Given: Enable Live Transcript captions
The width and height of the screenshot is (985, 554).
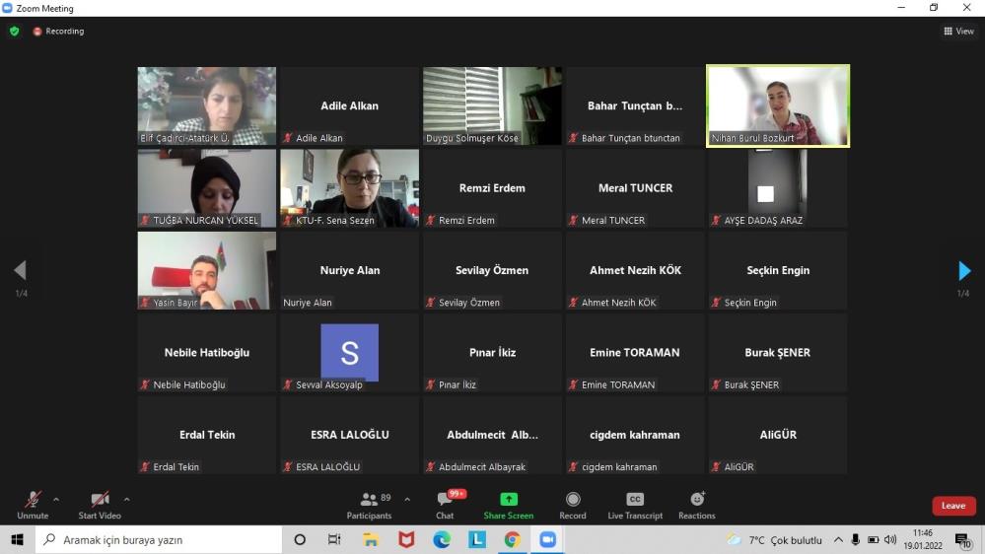Looking at the screenshot, I should click(x=635, y=500).
